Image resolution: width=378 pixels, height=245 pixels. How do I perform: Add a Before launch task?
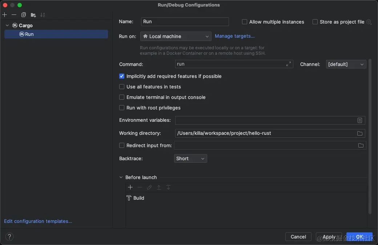pos(130,187)
